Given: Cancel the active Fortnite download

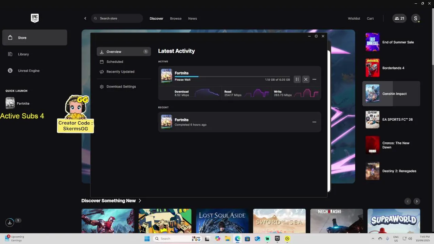Looking at the screenshot, I should click(x=306, y=79).
